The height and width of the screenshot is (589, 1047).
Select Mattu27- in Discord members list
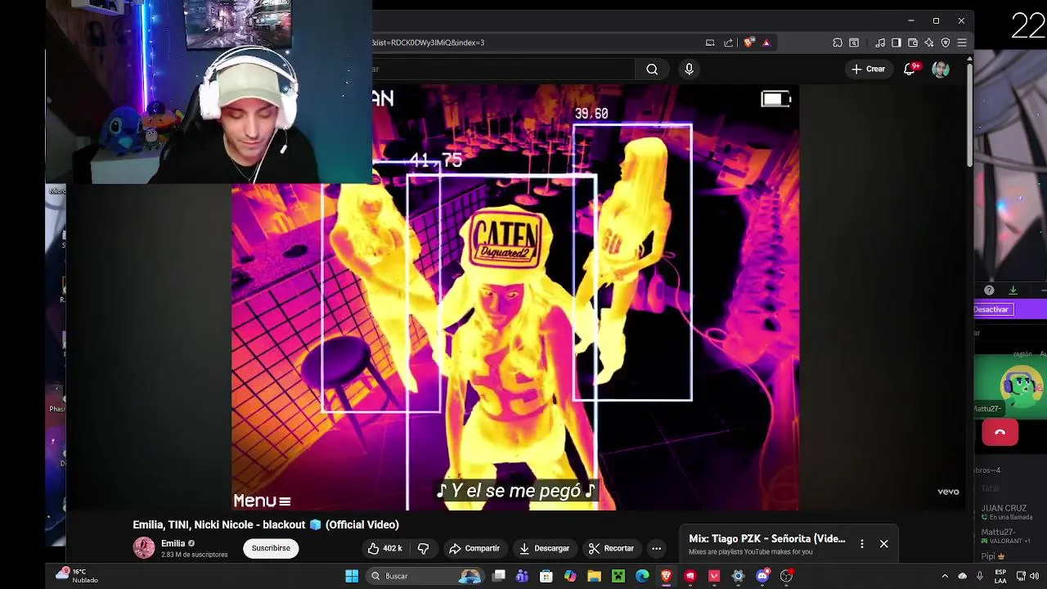tap(1010, 536)
